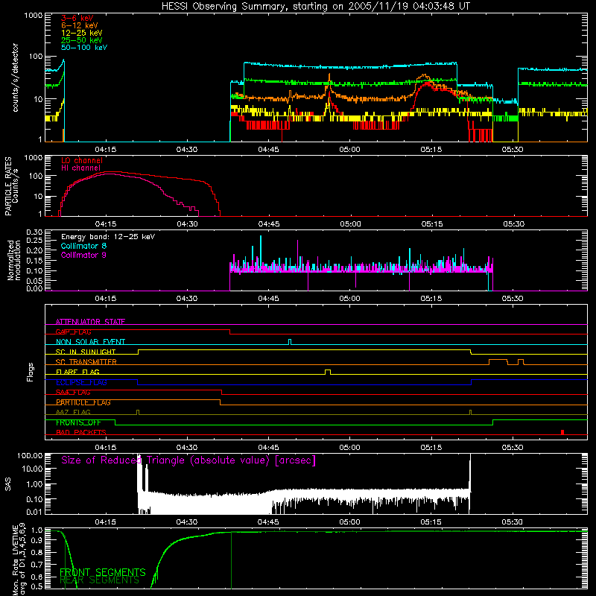
Task: Click the FLARE_FLAG yellow pulse
Action: pyautogui.click(x=328, y=372)
